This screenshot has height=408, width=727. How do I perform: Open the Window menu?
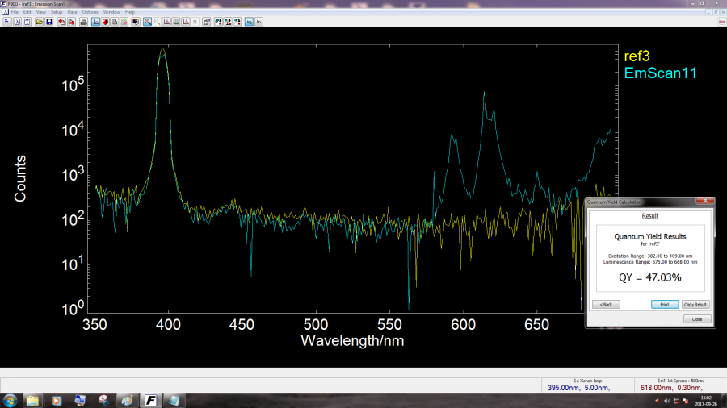[111, 12]
